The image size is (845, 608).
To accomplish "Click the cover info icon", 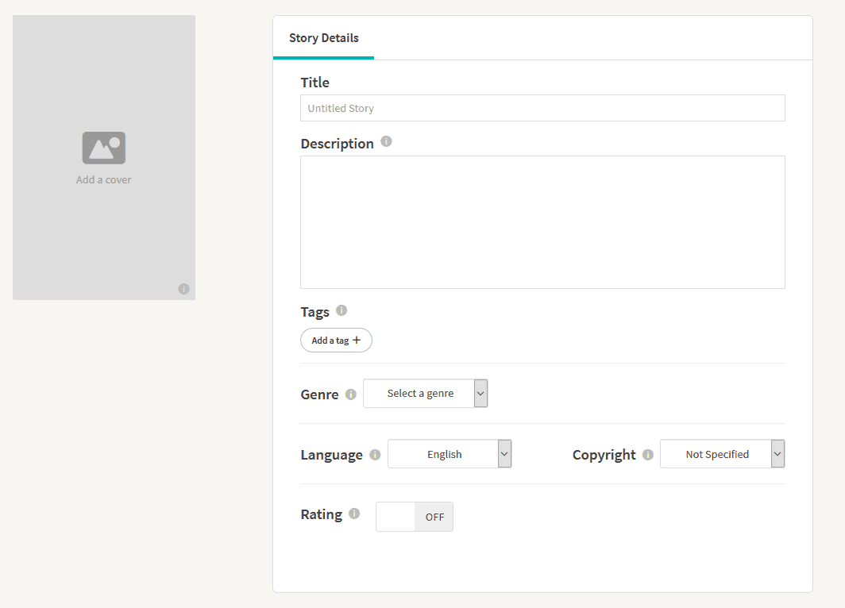I will (x=183, y=289).
